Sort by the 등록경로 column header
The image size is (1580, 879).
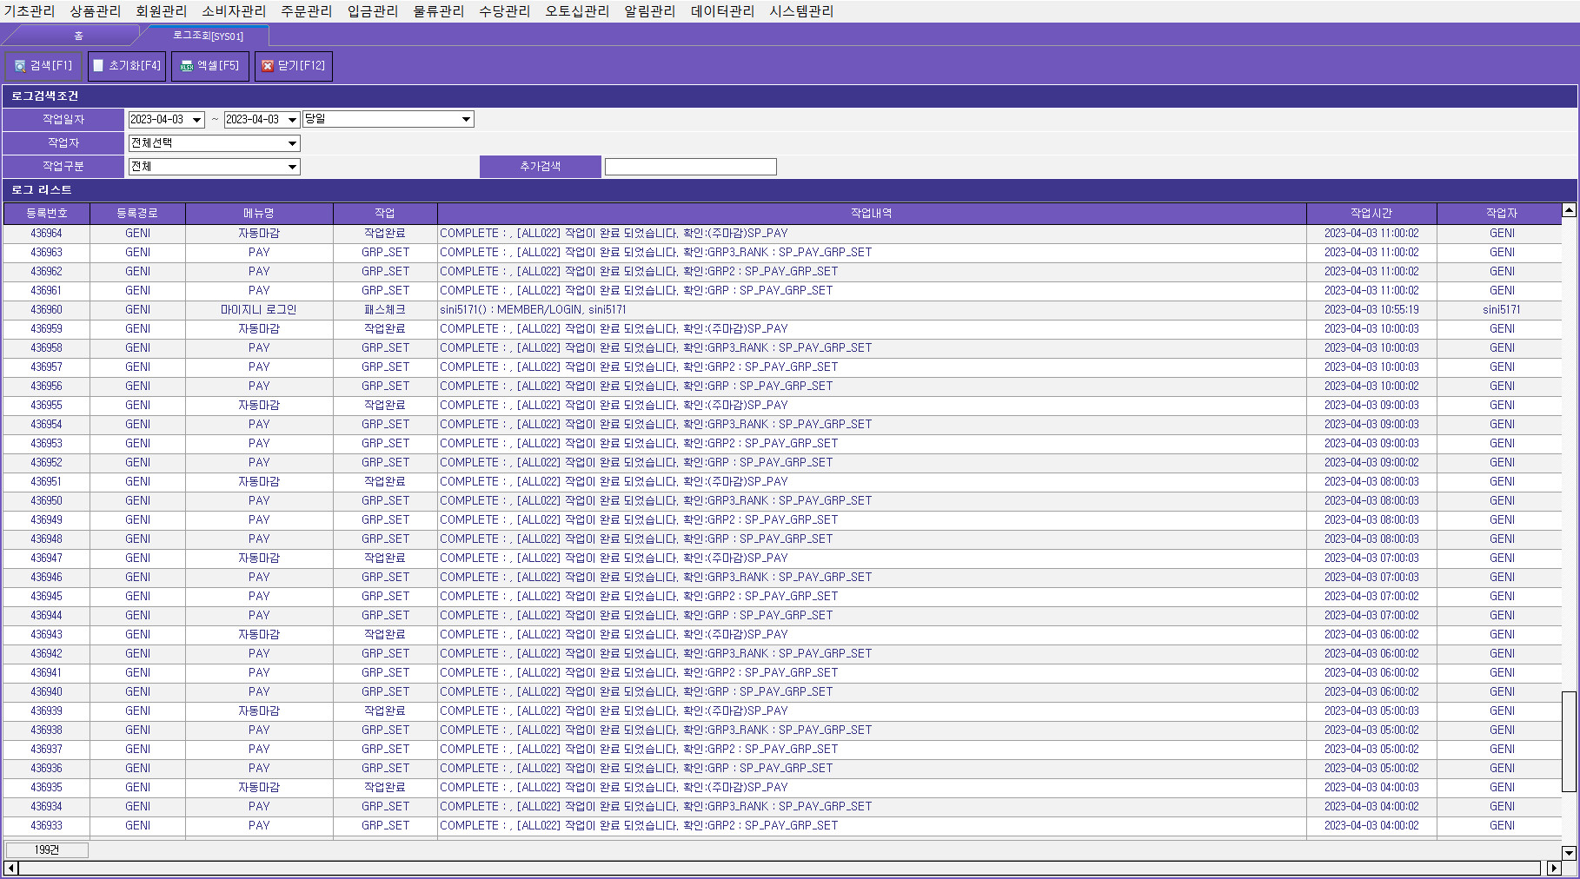coord(137,214)
